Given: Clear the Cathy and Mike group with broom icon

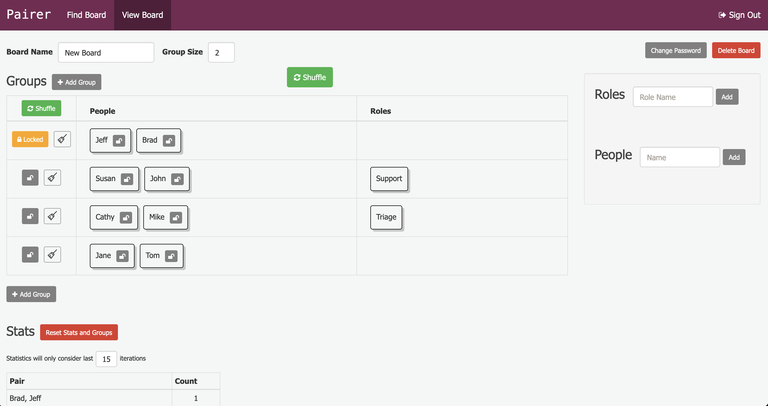Looking at the screenshot, I should coord(52,216).
